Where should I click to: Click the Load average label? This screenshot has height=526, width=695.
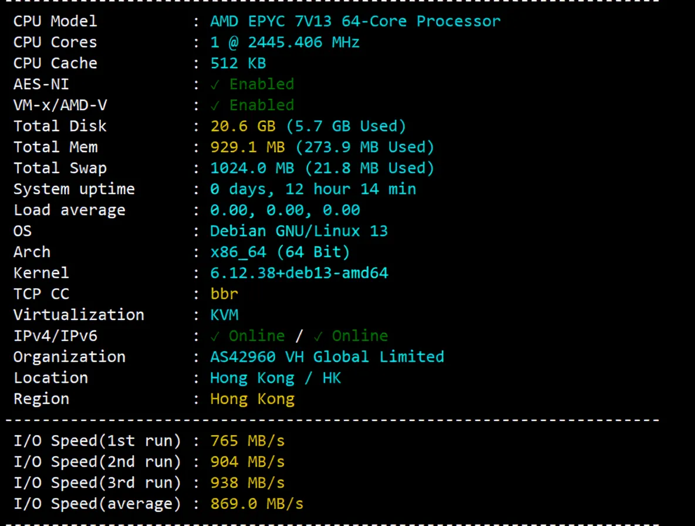tap(70, 210)
